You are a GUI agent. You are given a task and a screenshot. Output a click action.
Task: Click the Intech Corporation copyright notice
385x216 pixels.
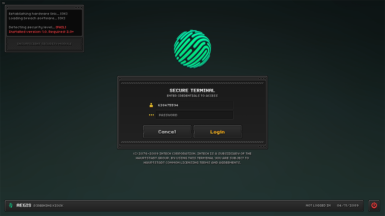[192, 158]
